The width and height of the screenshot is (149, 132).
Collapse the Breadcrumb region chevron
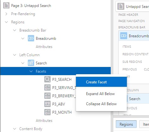[23, 39]
